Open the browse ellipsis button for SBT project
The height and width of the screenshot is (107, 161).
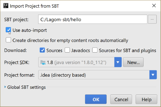152,19
